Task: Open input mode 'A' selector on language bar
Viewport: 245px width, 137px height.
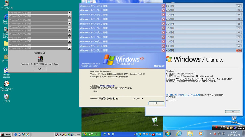Action: pos(221,128)
